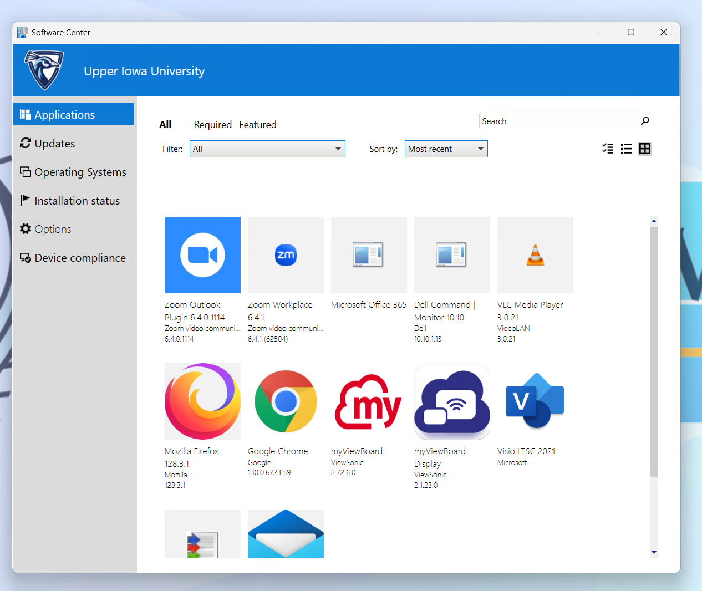This screenshot has height=591, width=702.
Task: Switch to tile grid view icon
Action: 645,149
